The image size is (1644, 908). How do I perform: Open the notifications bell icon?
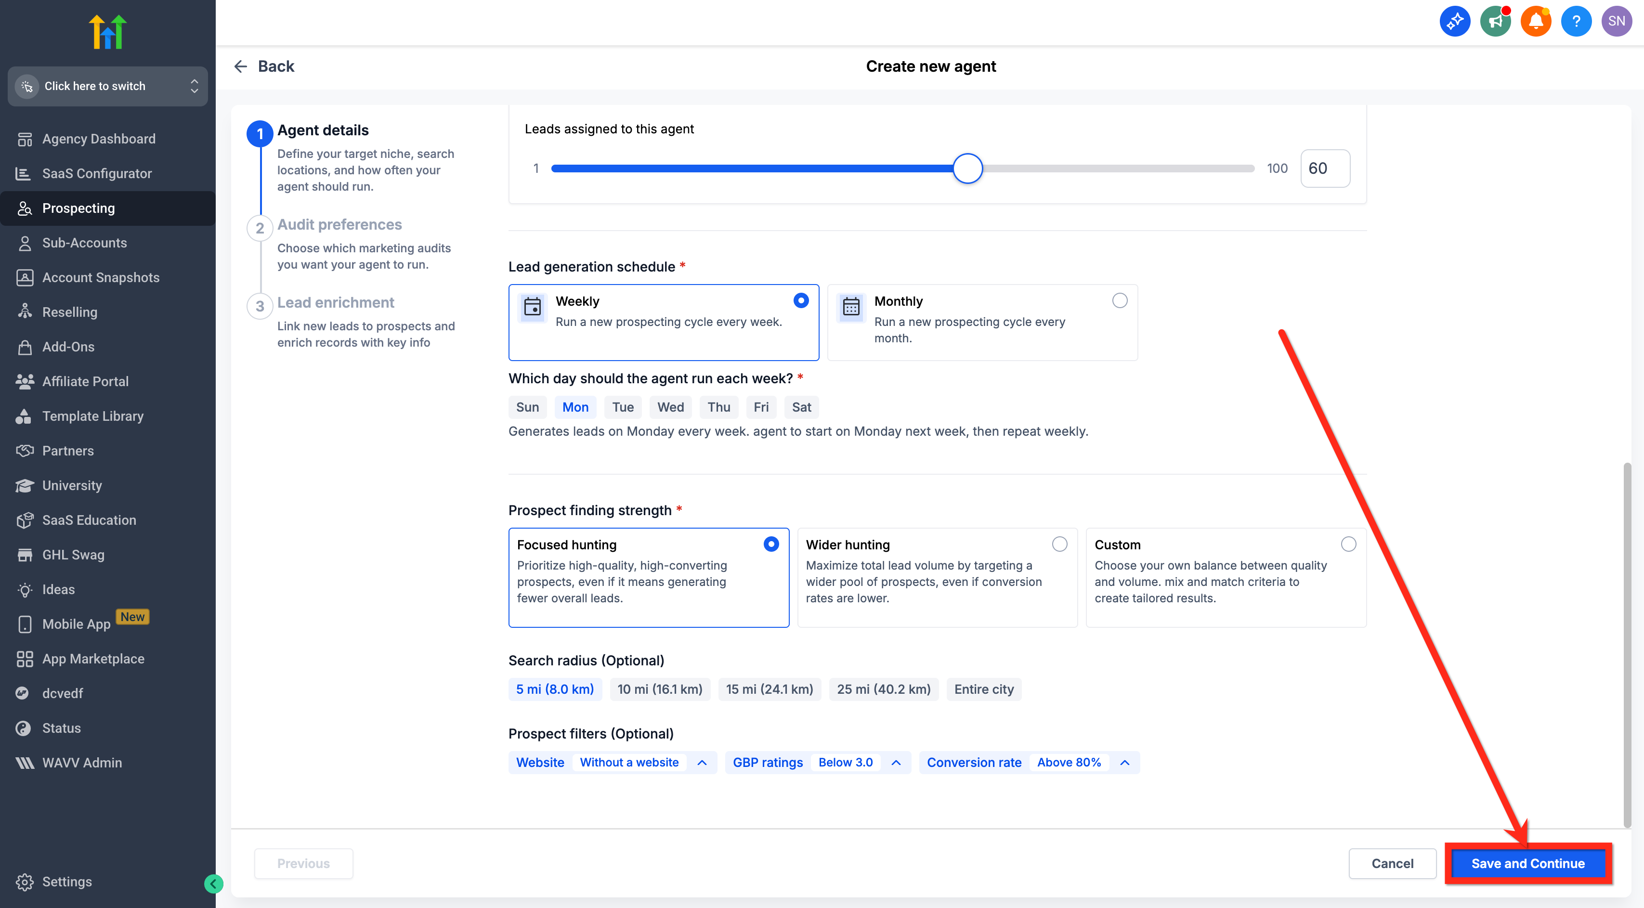1536,21
